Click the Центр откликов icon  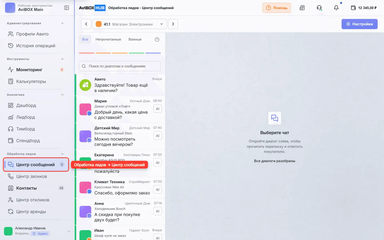(x=11, y=200)
